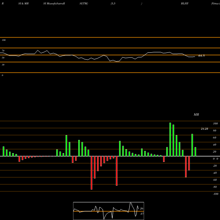Click the 'BLHY' ticker symbol
This screenshot has height=220, width=220.
185,4
